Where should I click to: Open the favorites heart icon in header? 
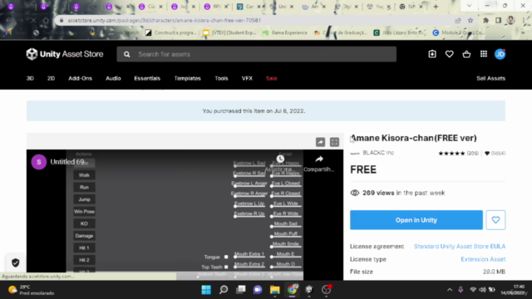point(449,54)
